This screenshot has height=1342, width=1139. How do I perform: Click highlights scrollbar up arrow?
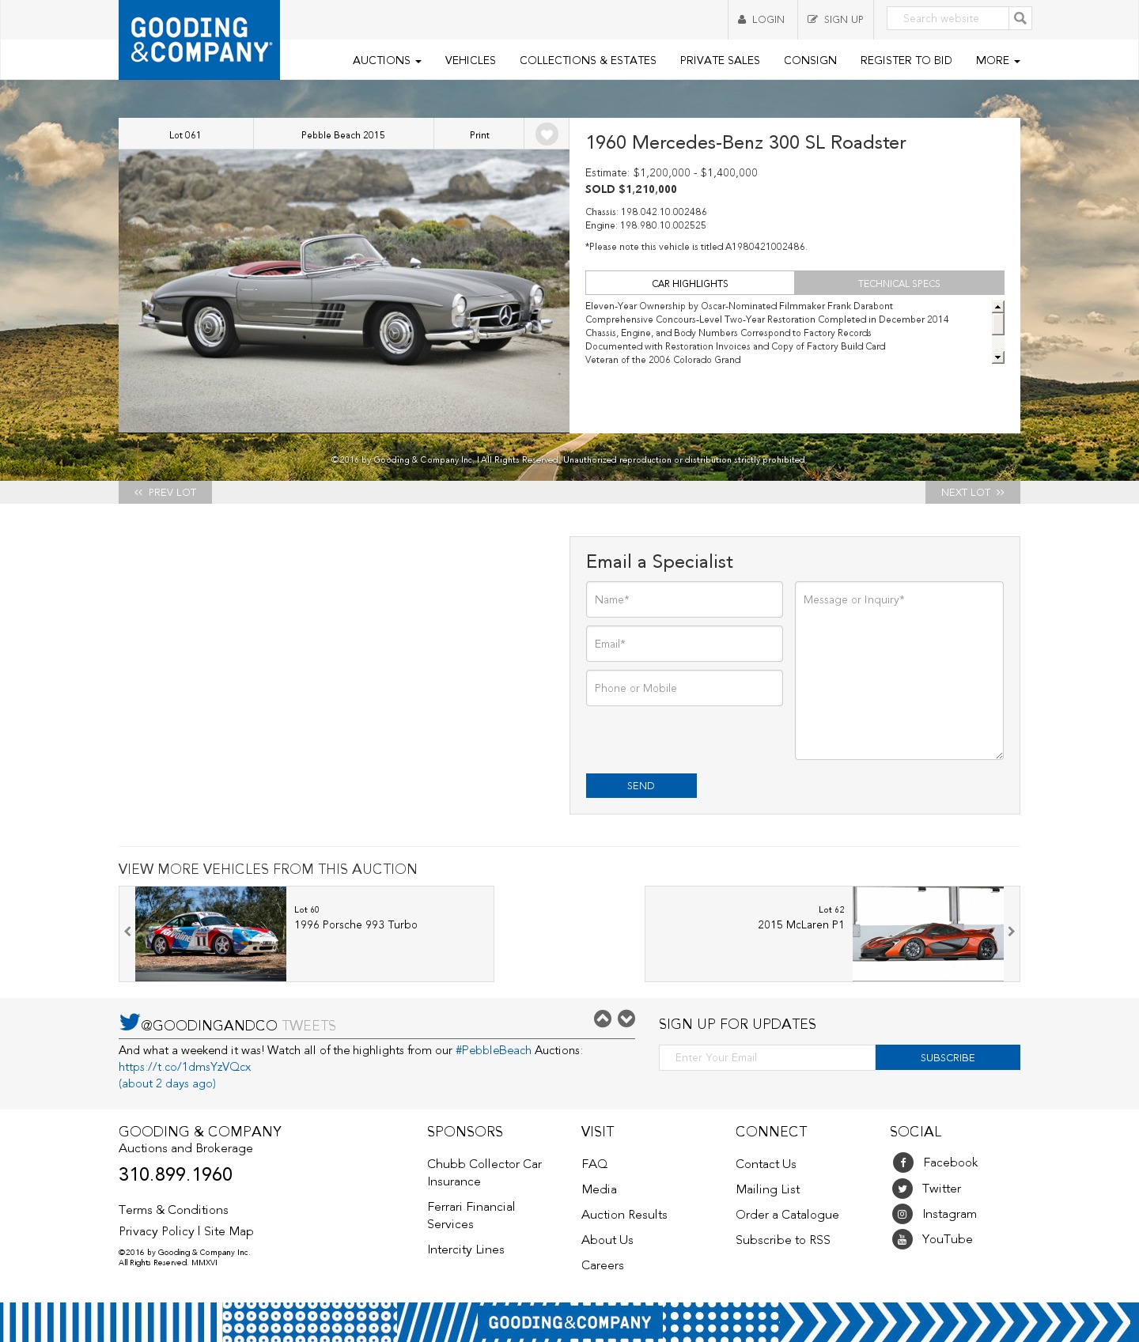tap(998, 307)
